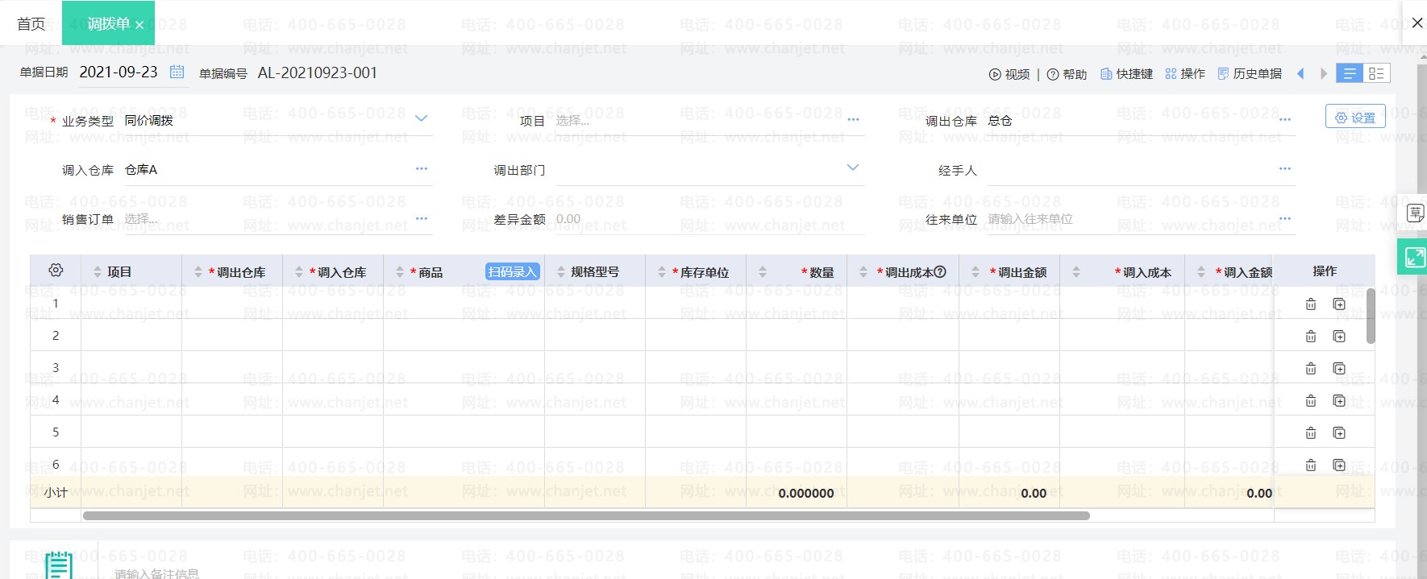Delete row 2 in the table
Screen dimensions: 1427x579
tap(1311, 336)
